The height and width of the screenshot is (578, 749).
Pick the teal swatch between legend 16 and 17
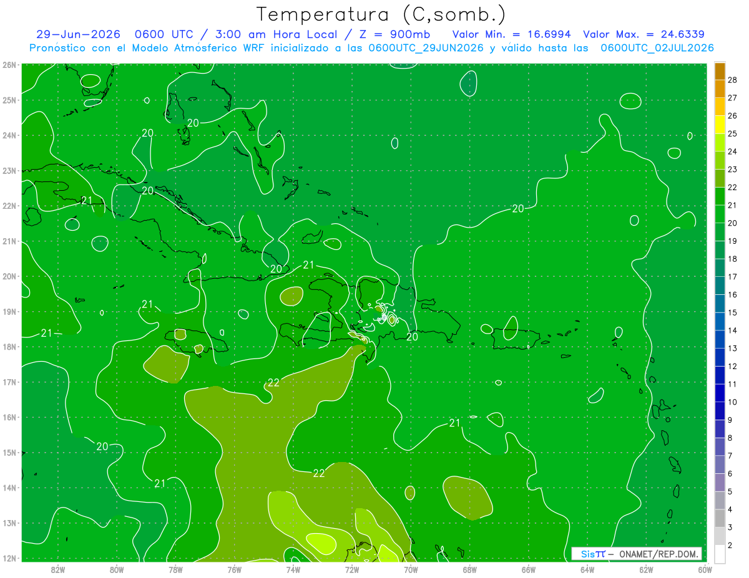tap(720, 286)
